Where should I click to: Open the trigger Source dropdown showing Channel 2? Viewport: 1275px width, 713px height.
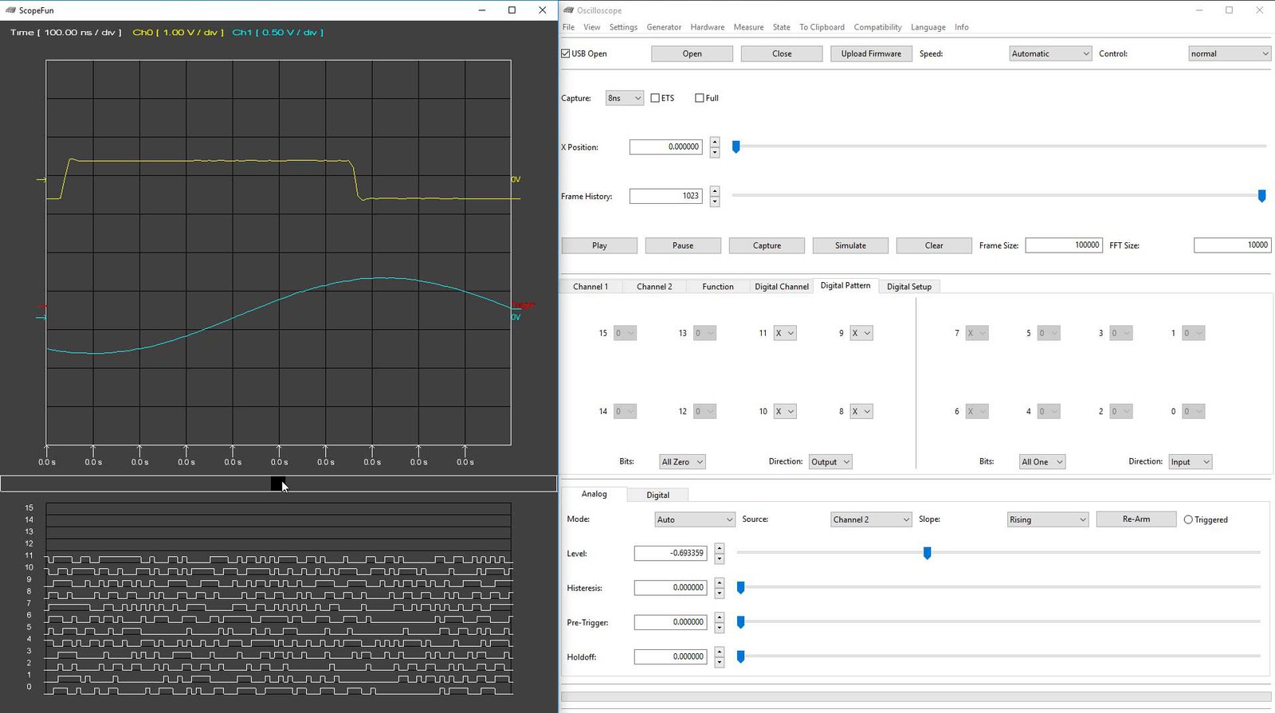[x=870, y=519]
